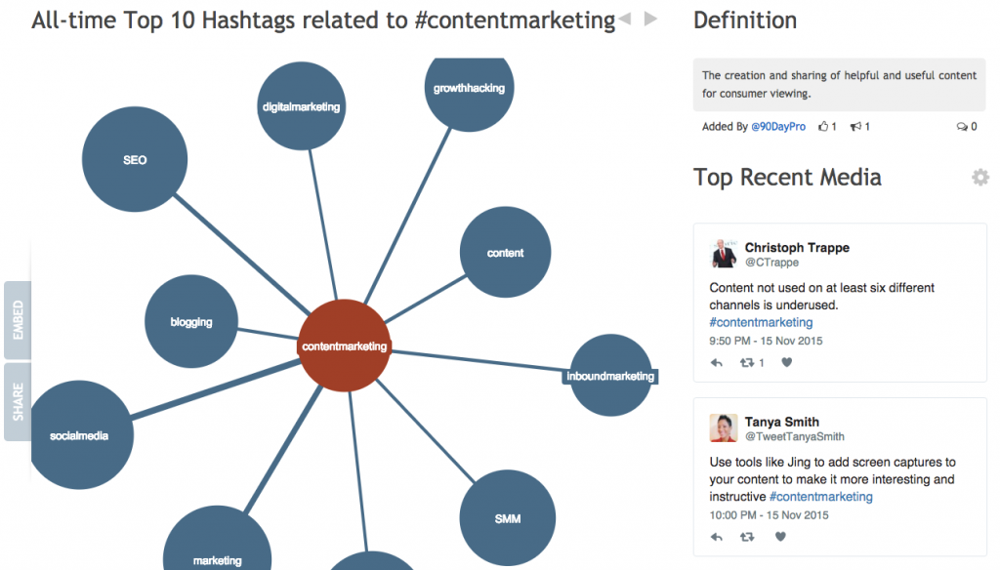Open the SHARE side tab
This screenshot has width=1000, height=570.
[x=18, y=402]
